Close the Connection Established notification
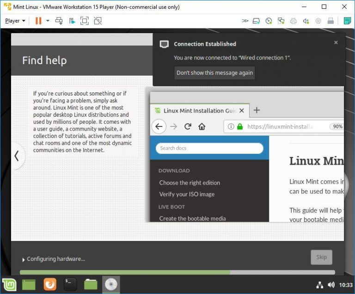The width and height of the screenshot is (355, 294). coord(336,42)
